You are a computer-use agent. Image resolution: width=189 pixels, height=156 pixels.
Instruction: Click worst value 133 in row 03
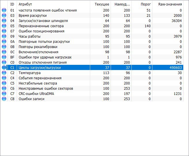127,16
